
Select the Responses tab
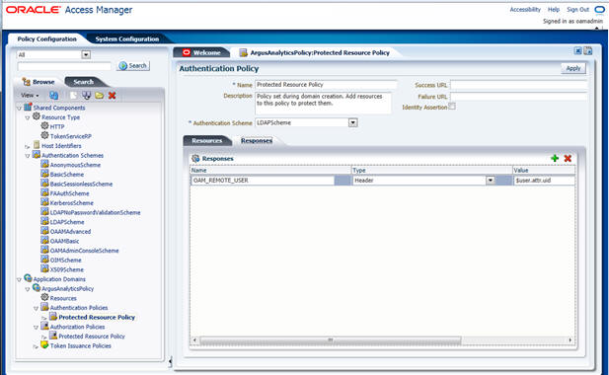click(x=257, y=140)
